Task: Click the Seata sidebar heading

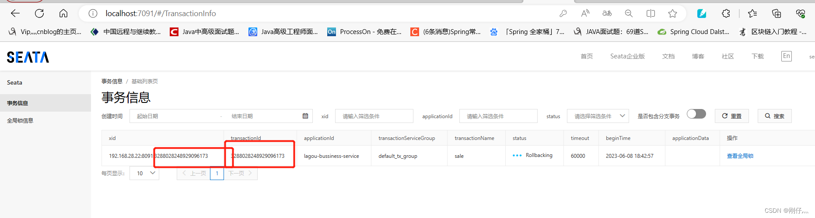Action: pos(14,82)
